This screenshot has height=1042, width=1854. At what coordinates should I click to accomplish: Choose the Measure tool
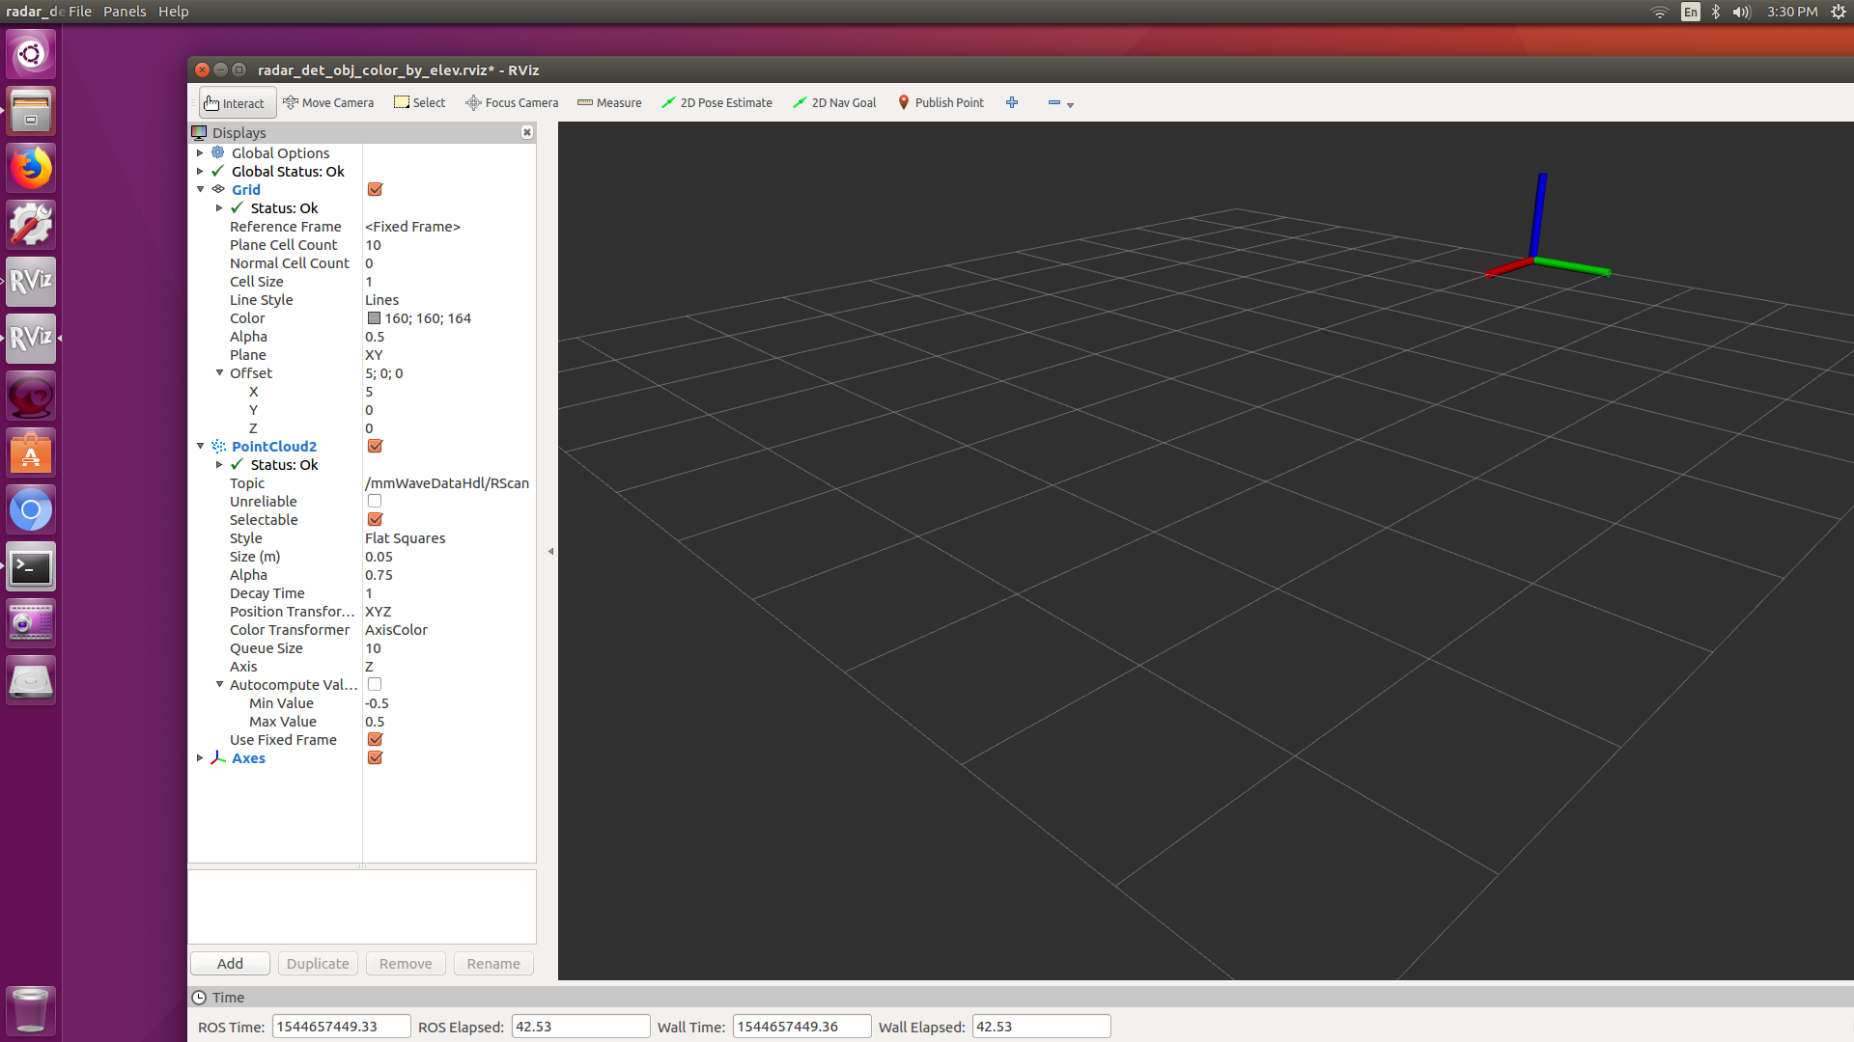click(609, 103)
